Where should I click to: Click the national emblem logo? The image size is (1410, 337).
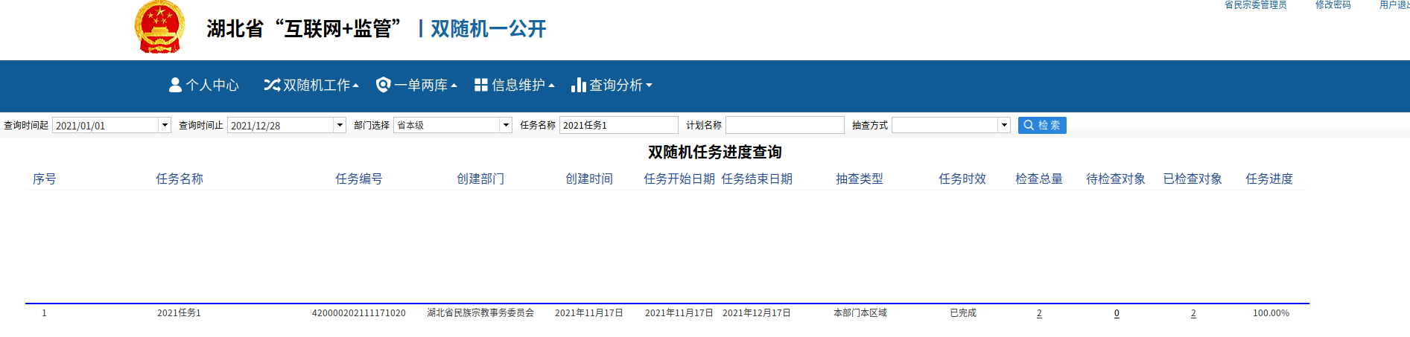tap(159, 28)
